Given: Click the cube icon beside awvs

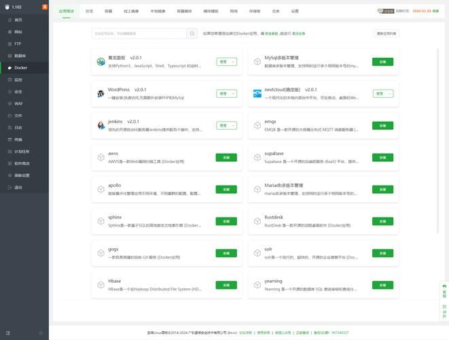Looking at the screenshot, I should point(101,157).
